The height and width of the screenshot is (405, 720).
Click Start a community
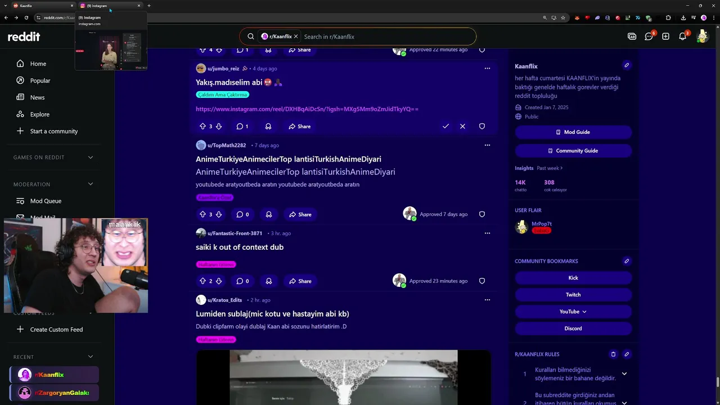pyautogui.click(x=55, y=131)
